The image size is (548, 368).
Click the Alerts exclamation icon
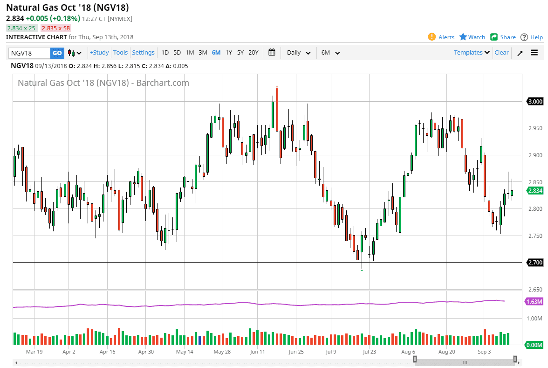tap(432, 37)
